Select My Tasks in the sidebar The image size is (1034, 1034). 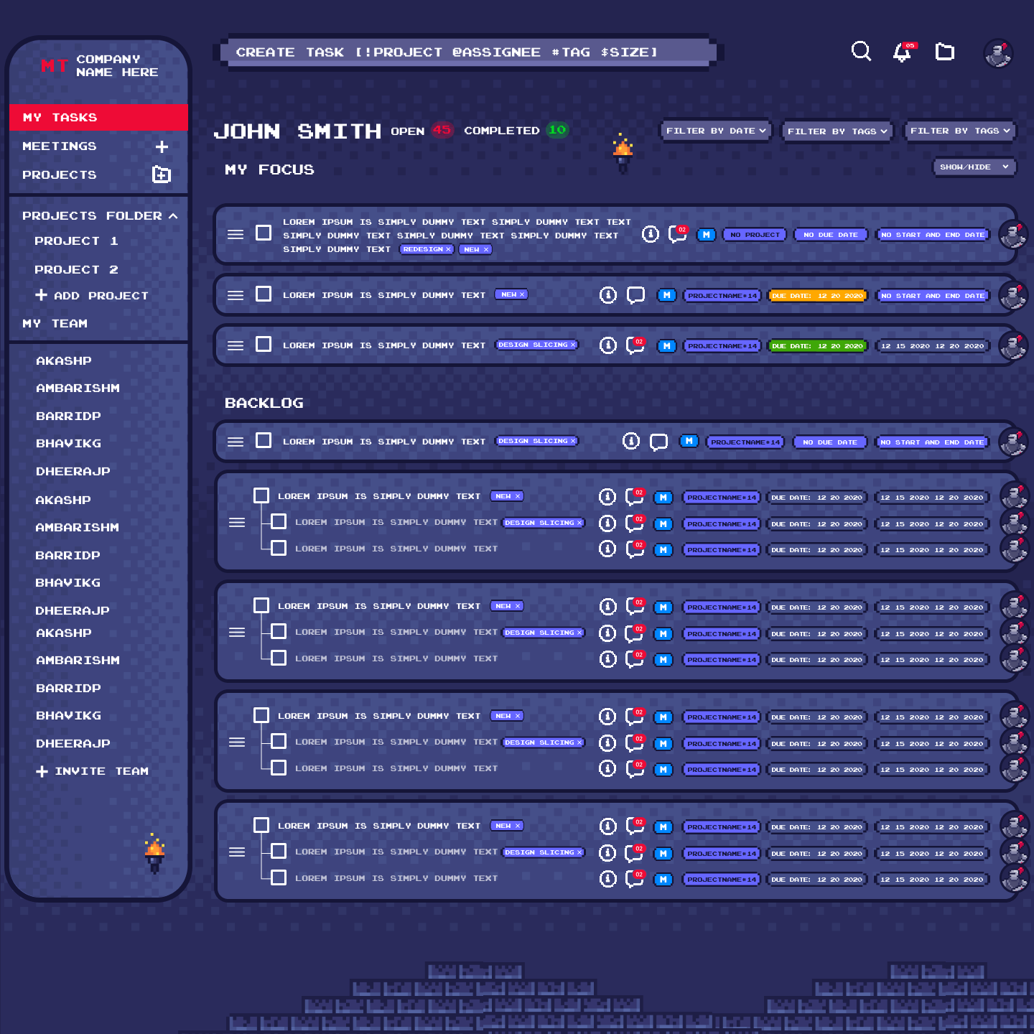pyautogui.click(x=98, y=117)
